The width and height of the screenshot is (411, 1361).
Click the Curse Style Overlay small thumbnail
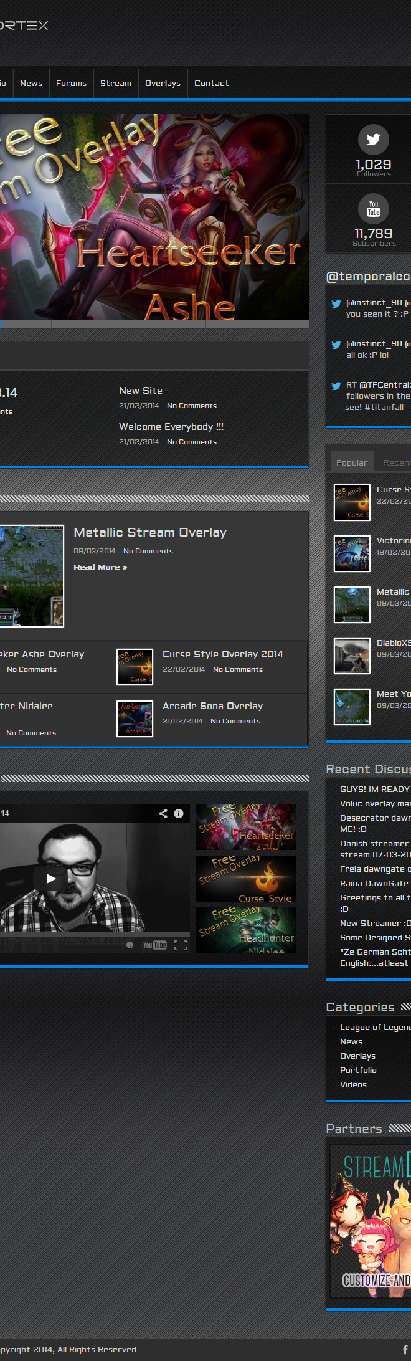point(135,667)
